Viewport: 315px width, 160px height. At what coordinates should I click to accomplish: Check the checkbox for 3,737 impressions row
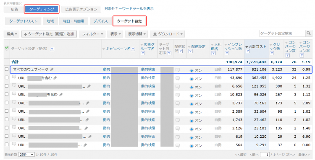[7, 103]
